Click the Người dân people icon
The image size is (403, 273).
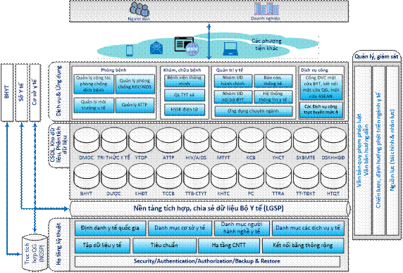click(139, 9)
